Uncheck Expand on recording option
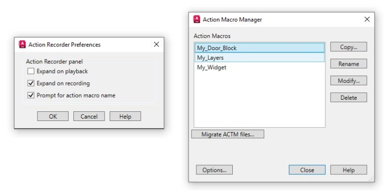Screen dimensions: 384x192 (31, 83)
